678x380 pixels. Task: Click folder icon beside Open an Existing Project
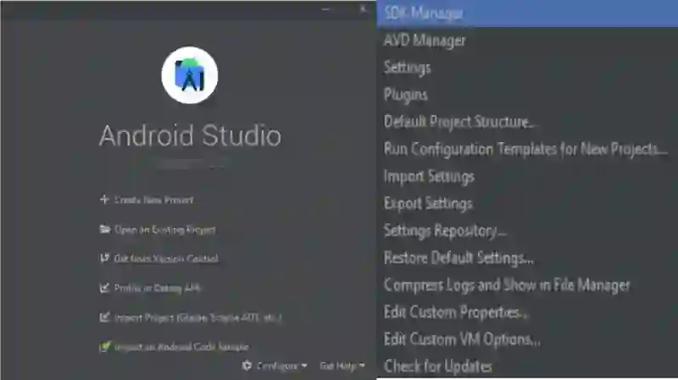[x=104, y=229]
